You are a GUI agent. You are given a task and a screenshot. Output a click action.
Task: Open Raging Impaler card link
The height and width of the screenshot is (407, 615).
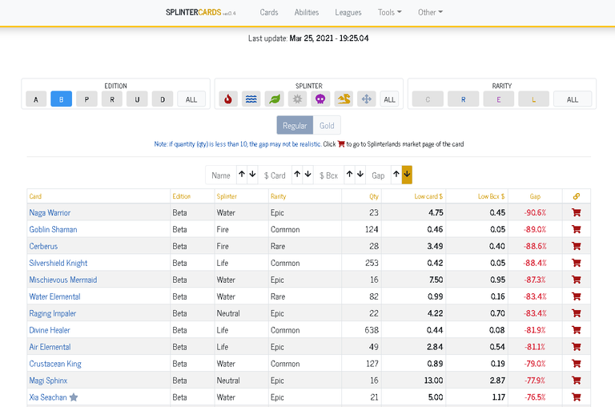(53, 313)
